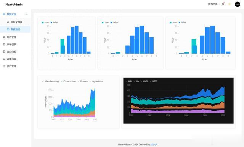244x147 pixels.
Task: Toggle the Agriculture legend series
Action: pyautogui.click(x=96, y=81)
